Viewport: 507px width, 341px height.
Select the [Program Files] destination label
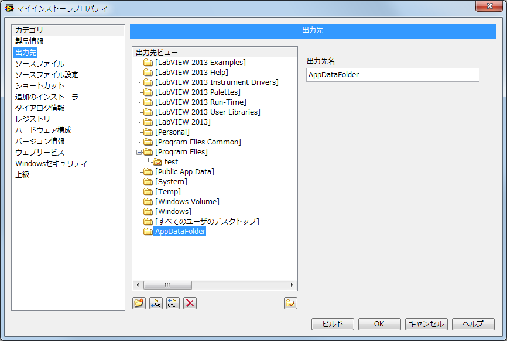[x=181, y=151]
